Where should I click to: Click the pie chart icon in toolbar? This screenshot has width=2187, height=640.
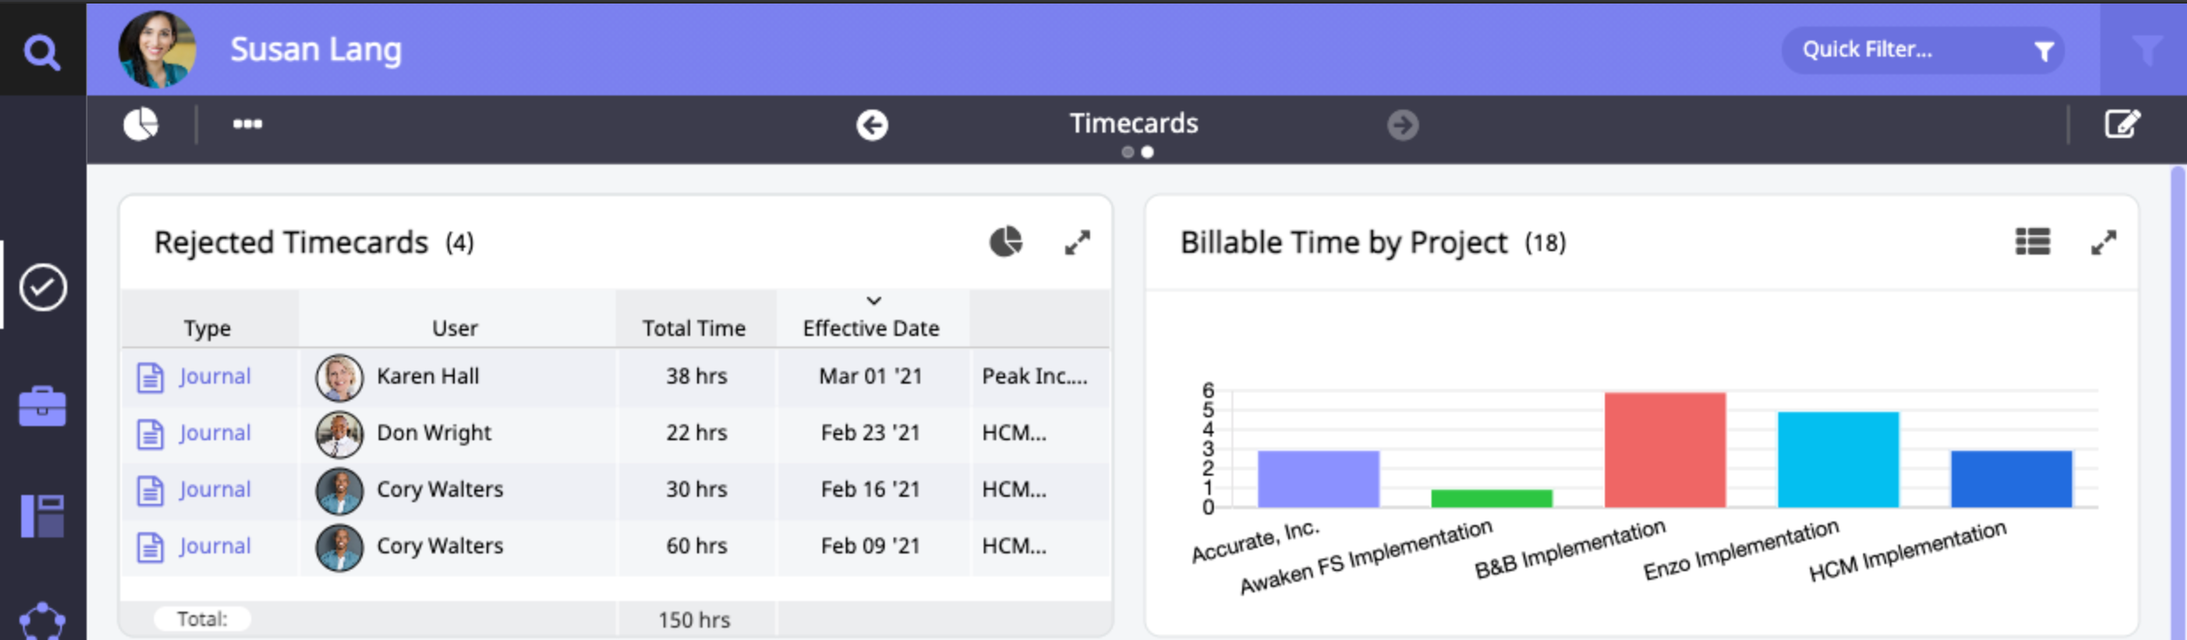pos(141,125)
